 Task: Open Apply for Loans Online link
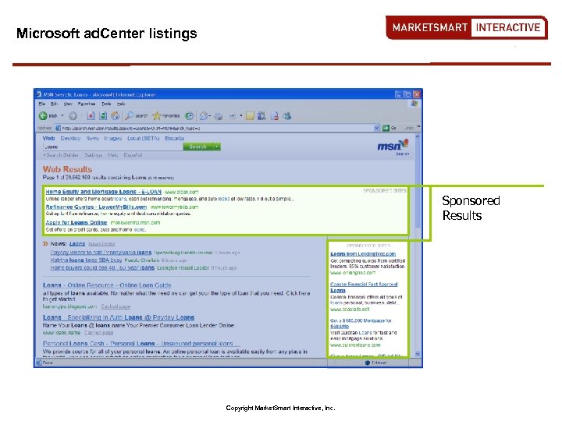(76, 222)
